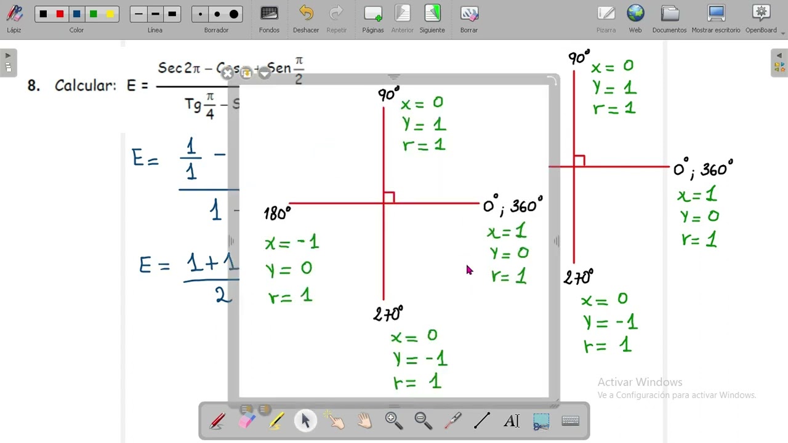The width and height of the screenshot is (788, 443).
Task: Choose the medium eraser size
Action: [217, 14]
